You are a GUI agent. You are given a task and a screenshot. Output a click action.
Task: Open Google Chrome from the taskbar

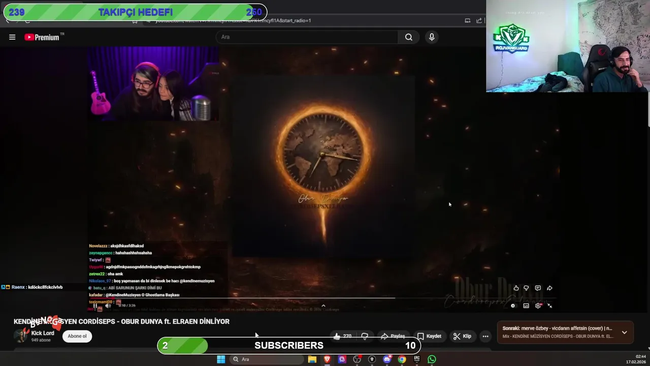pyautogui.click(x=402, y=359)
